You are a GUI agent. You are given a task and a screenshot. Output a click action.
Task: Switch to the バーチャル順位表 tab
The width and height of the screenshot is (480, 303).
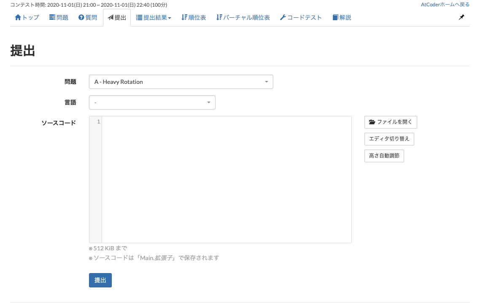click(x=243, y=17)
